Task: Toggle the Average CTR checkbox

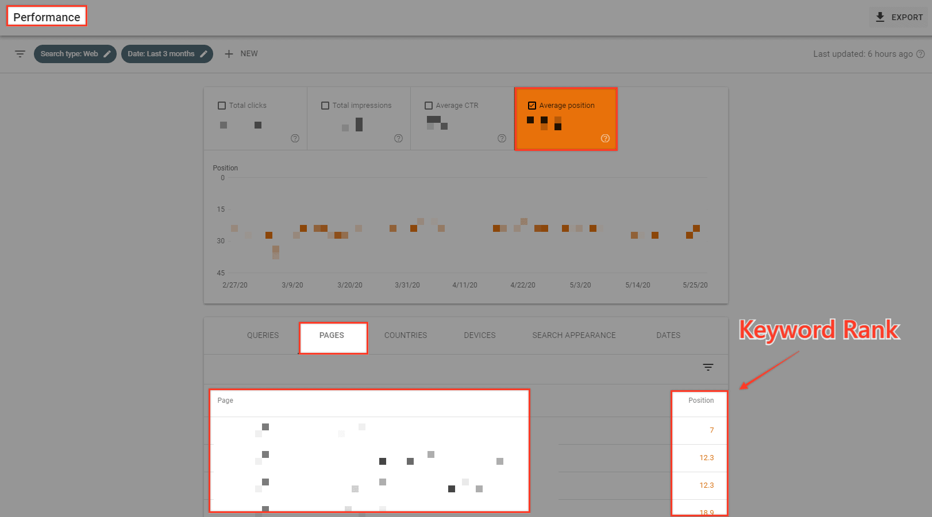Action: pos(429,106)
